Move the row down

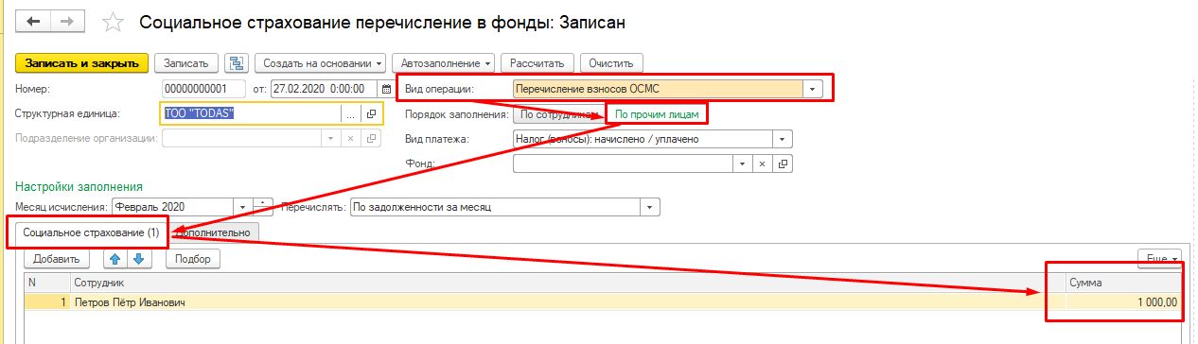point(138,258)
